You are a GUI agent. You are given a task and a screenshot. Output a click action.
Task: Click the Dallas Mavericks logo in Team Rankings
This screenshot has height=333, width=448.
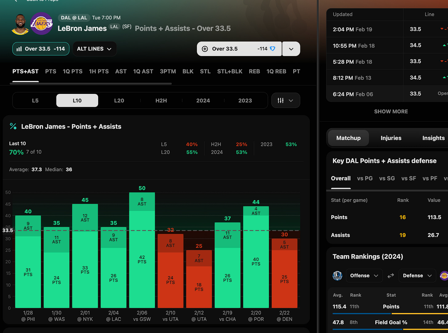tap(338, 275)
